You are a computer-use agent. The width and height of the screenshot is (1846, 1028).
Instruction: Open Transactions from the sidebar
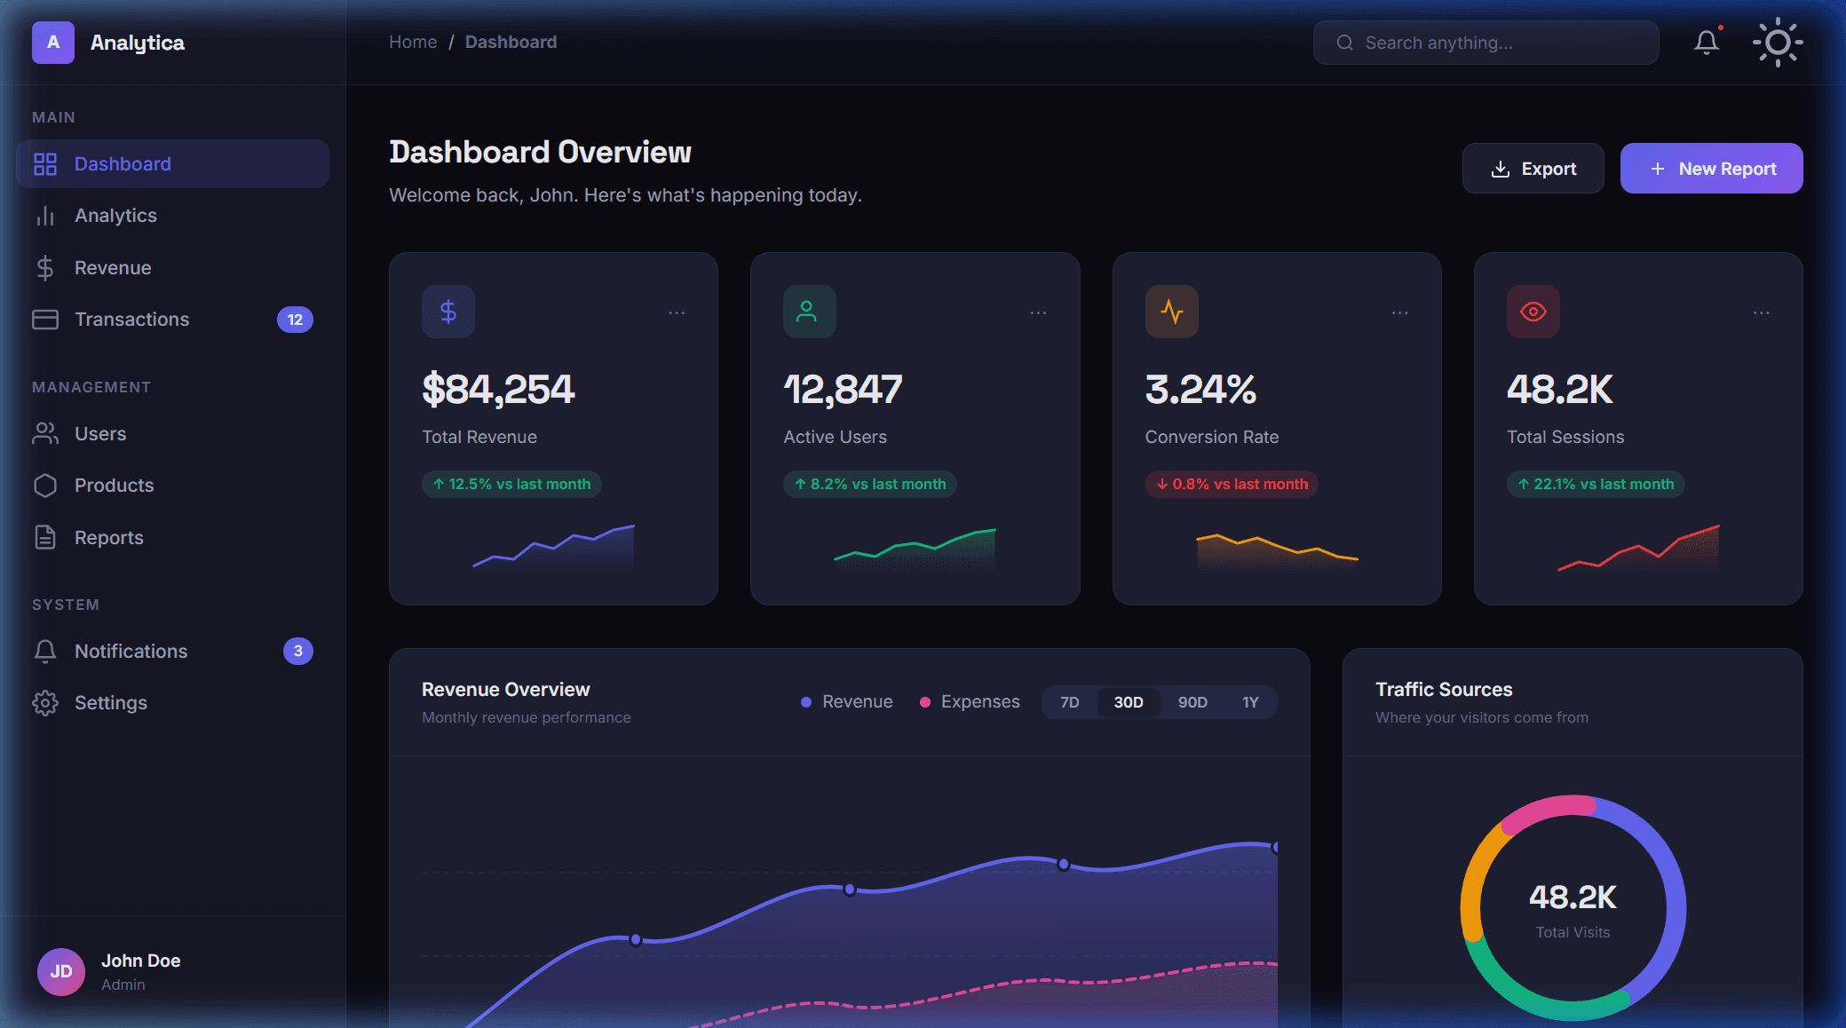tap(131, 319)
